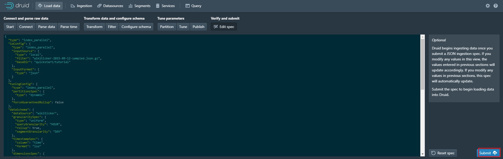This screenshot has height=159, width=503.
Task: Submit the ingestion spec
Action: point(488,153)
